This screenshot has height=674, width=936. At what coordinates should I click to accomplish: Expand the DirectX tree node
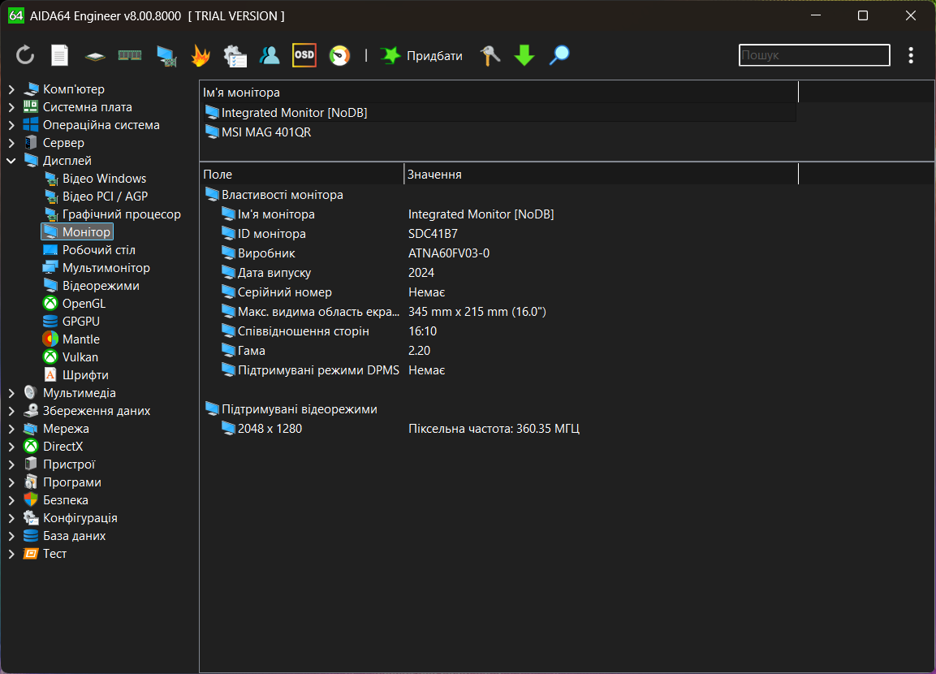click(11, 447)
